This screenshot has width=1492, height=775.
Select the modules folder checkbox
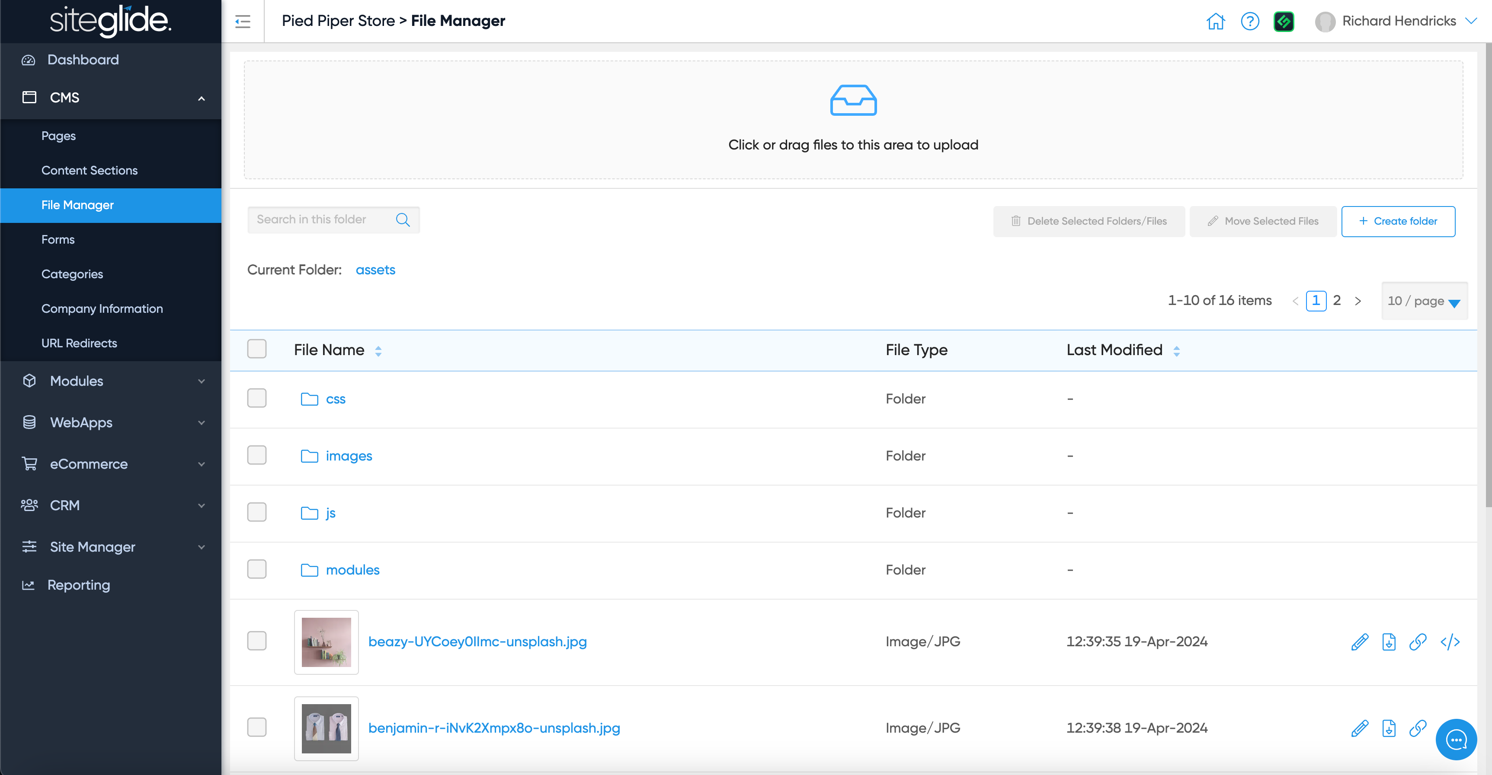[x=256, y=569]
